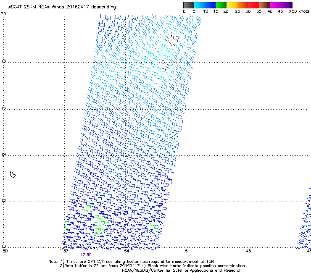311x273 pixels.
Task: Click the magenta 40-45 knots legend segment
Action: point(276,5)
